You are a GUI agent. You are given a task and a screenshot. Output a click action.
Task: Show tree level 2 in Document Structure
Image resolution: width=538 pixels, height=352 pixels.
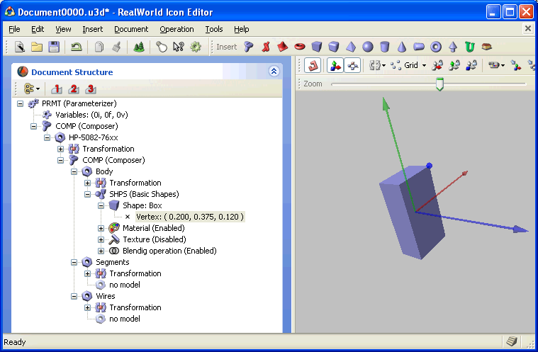74,89
